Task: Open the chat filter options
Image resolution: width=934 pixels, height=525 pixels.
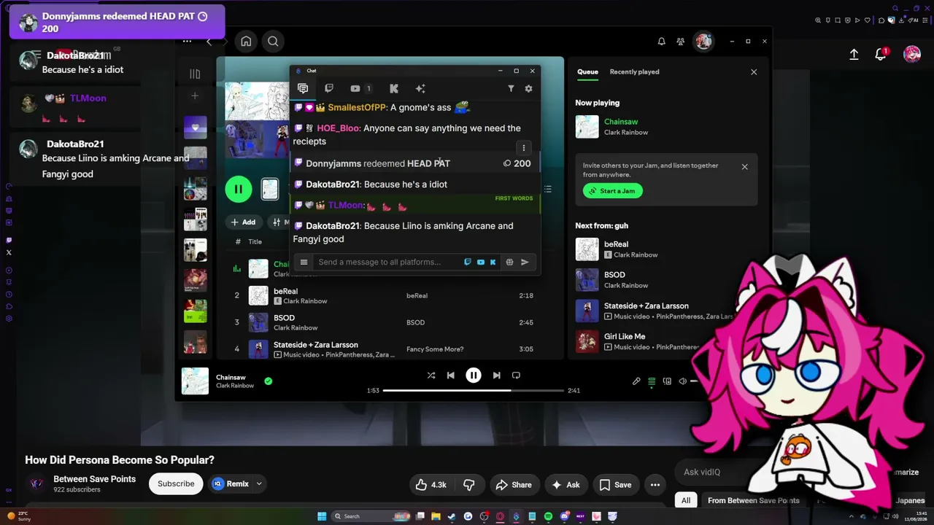Action: (511, 88)
